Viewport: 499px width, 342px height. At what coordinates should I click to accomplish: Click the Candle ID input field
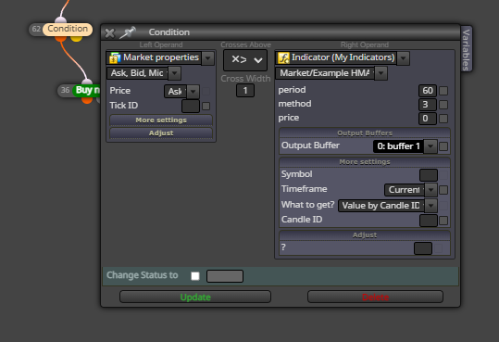tap(429, 221)
